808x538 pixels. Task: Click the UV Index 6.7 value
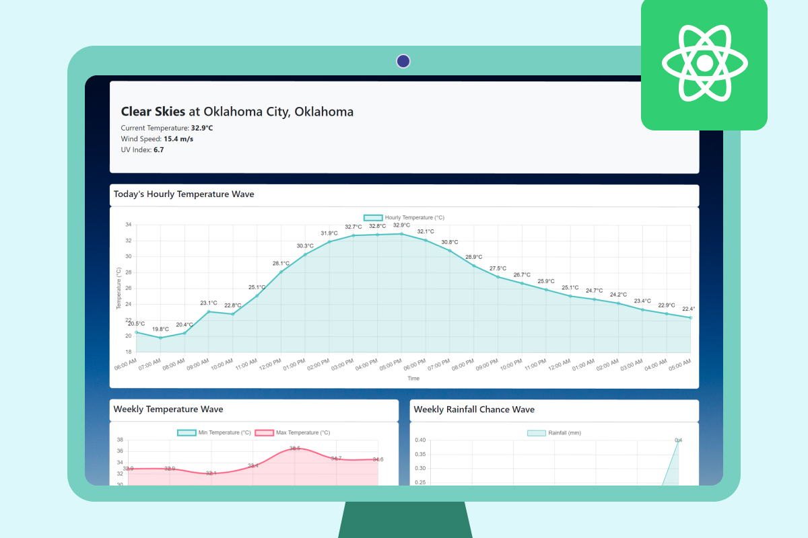pyautogui.click(x=142, y=150)
